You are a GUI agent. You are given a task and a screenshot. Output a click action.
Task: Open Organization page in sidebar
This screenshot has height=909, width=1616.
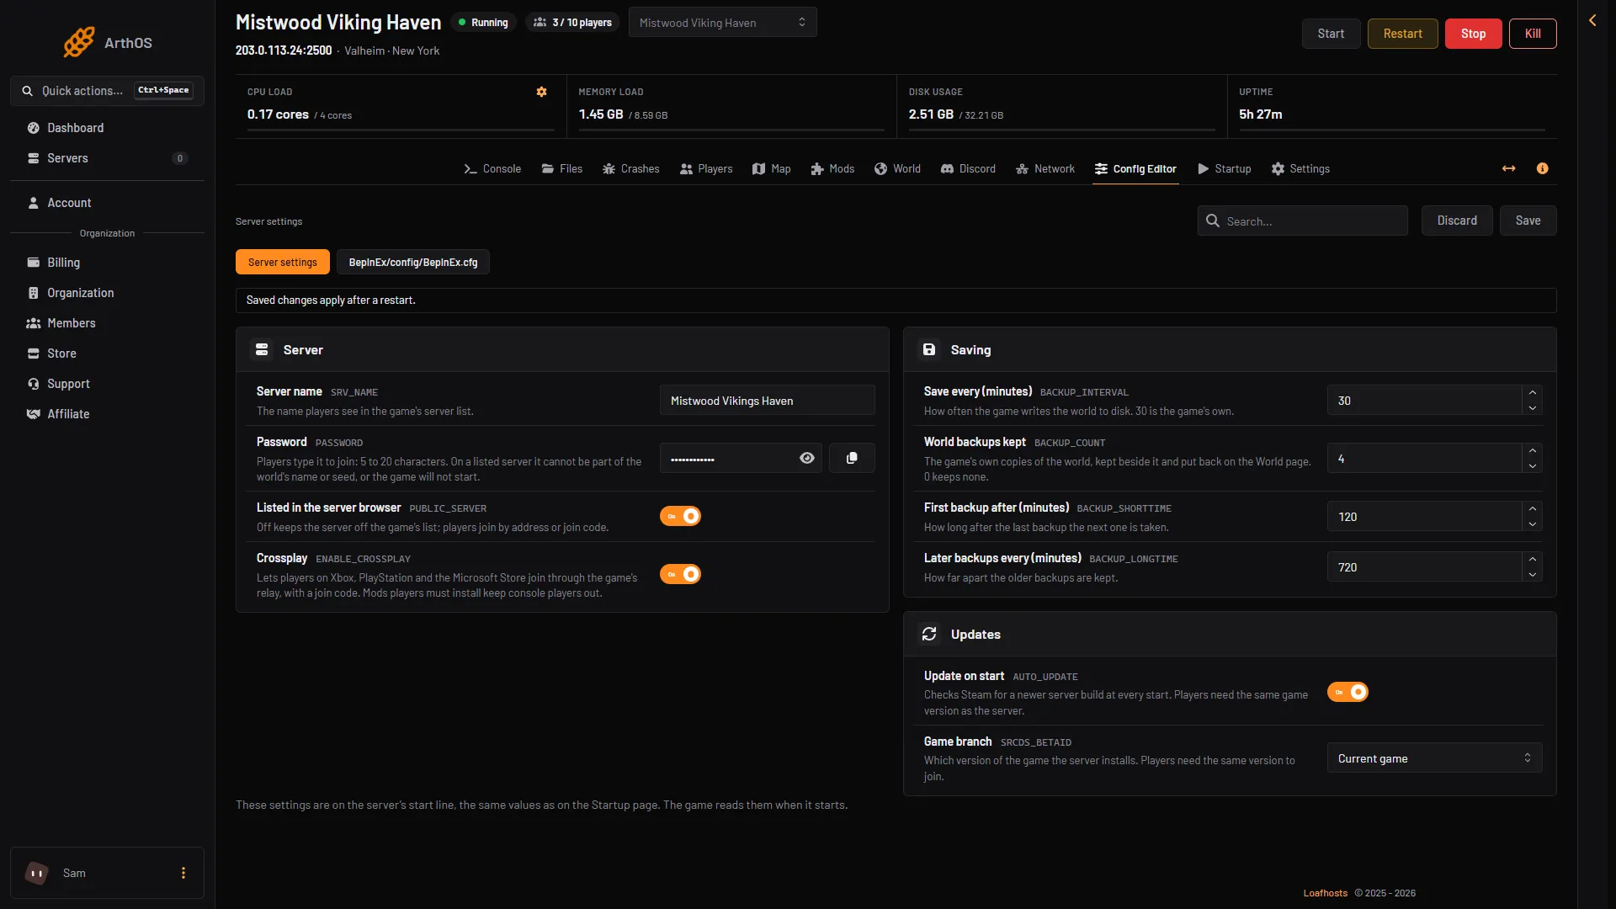point(107,293)
